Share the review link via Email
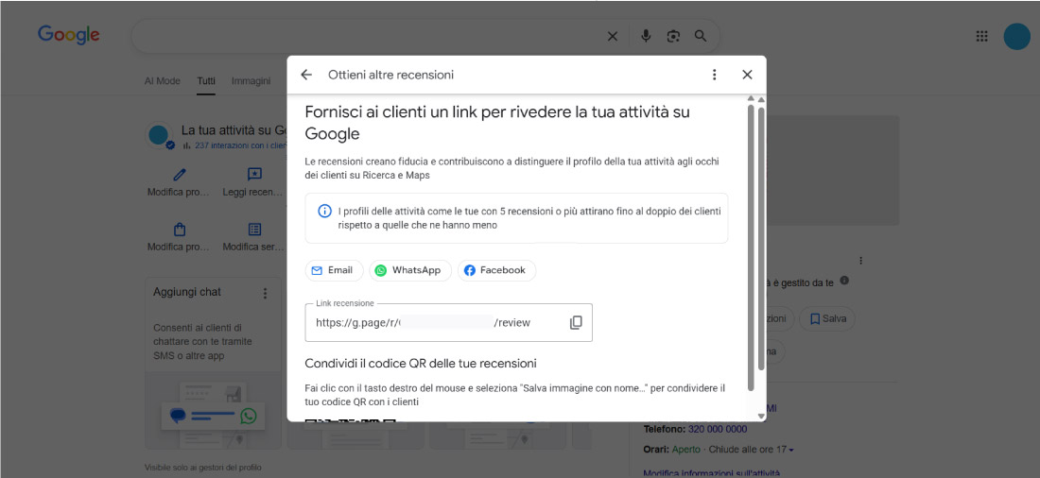The image size is (1040, 478). click(x=334, y=270)
